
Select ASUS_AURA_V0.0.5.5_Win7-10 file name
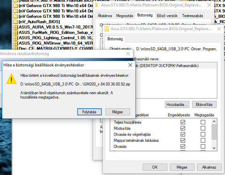coord(56,27)
